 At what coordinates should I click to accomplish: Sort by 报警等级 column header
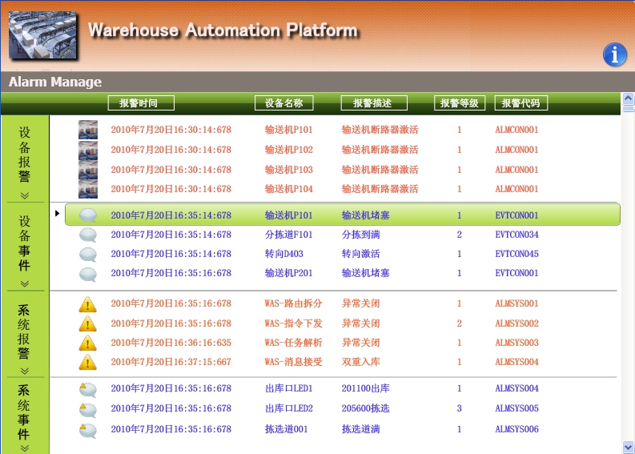[x=460, y=103]
